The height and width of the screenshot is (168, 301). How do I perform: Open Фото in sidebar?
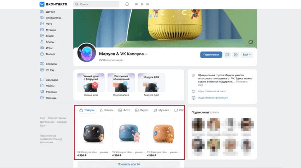pos(46,23)
